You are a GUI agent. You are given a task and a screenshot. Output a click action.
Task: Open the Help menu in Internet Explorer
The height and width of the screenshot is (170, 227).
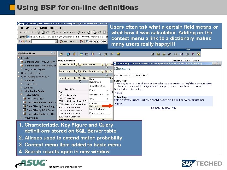tap(59, 28)
